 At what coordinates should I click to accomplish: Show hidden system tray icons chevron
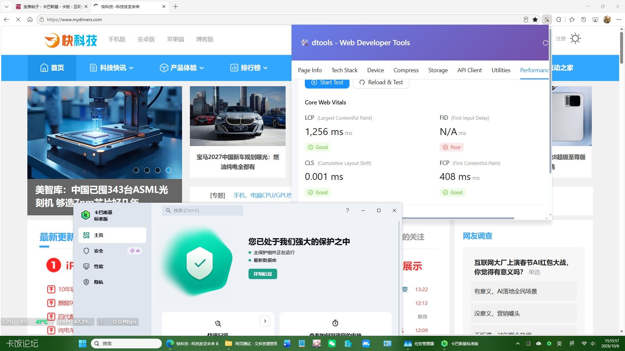coord(518,344)
